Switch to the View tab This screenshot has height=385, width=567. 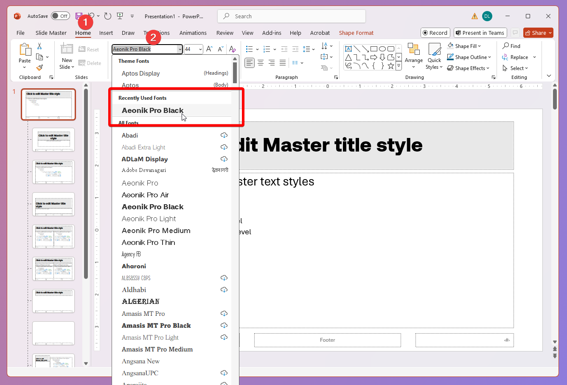tap(247, 33)
